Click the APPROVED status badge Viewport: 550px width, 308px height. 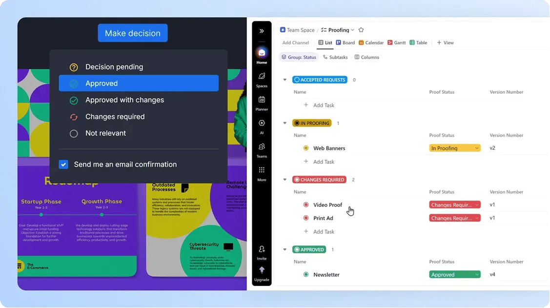point(309,249)
